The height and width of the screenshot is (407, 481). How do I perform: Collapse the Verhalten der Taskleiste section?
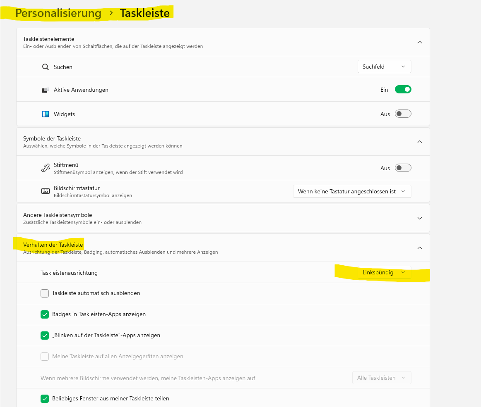(420, 248)
